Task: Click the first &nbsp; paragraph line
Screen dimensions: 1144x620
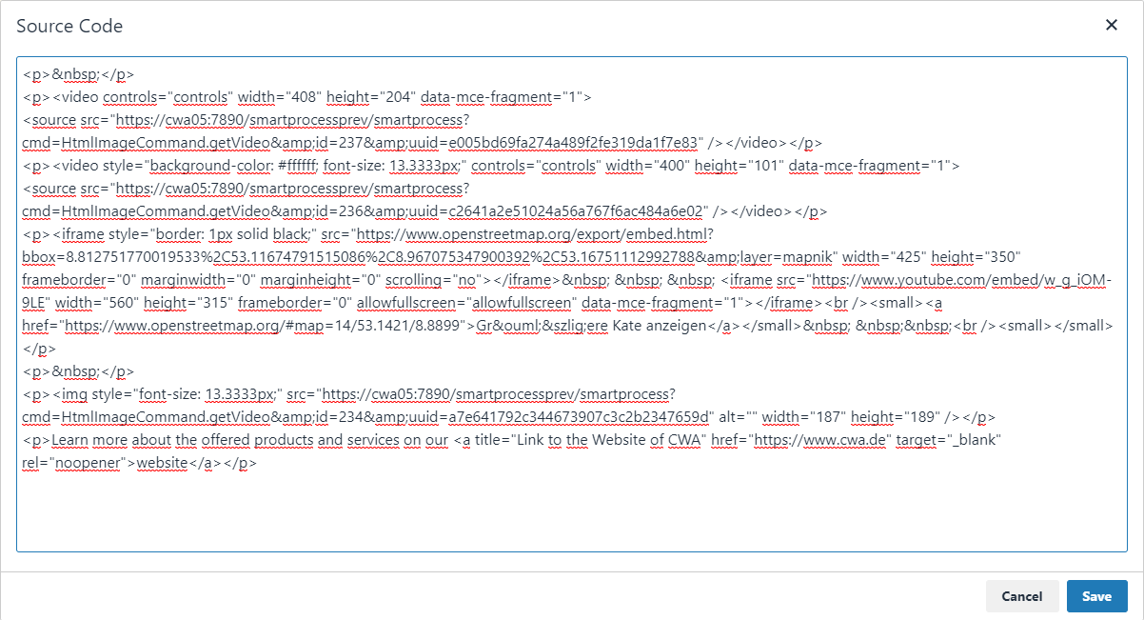Action: pos(78,74)
